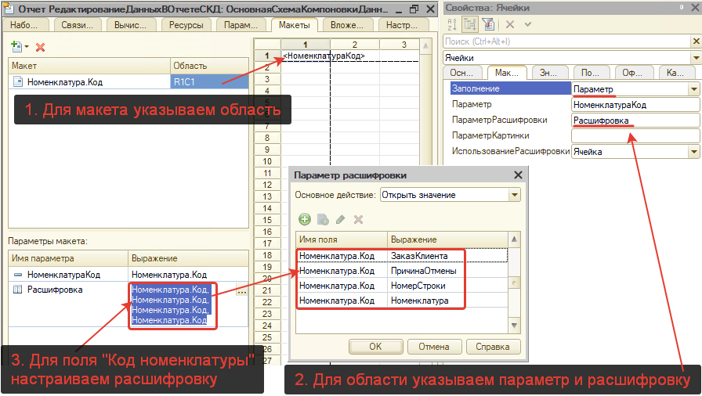The height and width of the screenshot is (396, 702).
Task: Click the copy row icon in dialog
Action: click(323, 220)
